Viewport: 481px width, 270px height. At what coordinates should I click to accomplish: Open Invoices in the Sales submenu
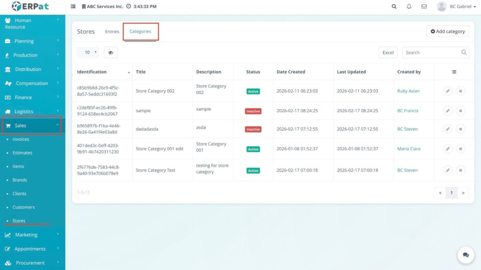coord(21,139)
